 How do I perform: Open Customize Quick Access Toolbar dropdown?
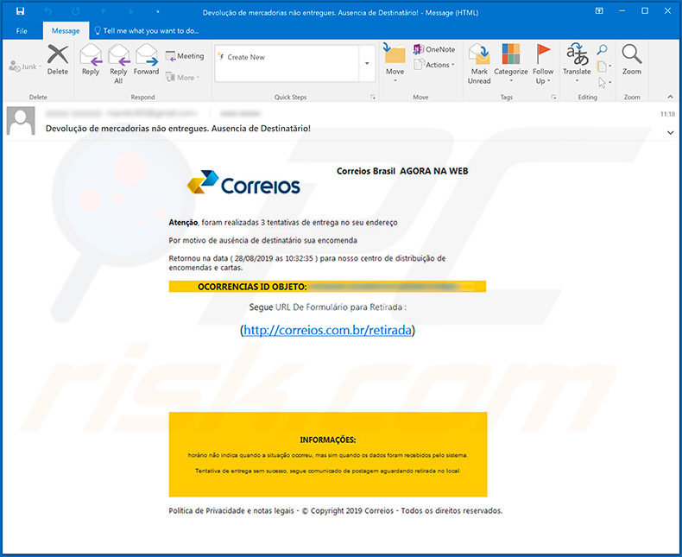tap(157, 12)
